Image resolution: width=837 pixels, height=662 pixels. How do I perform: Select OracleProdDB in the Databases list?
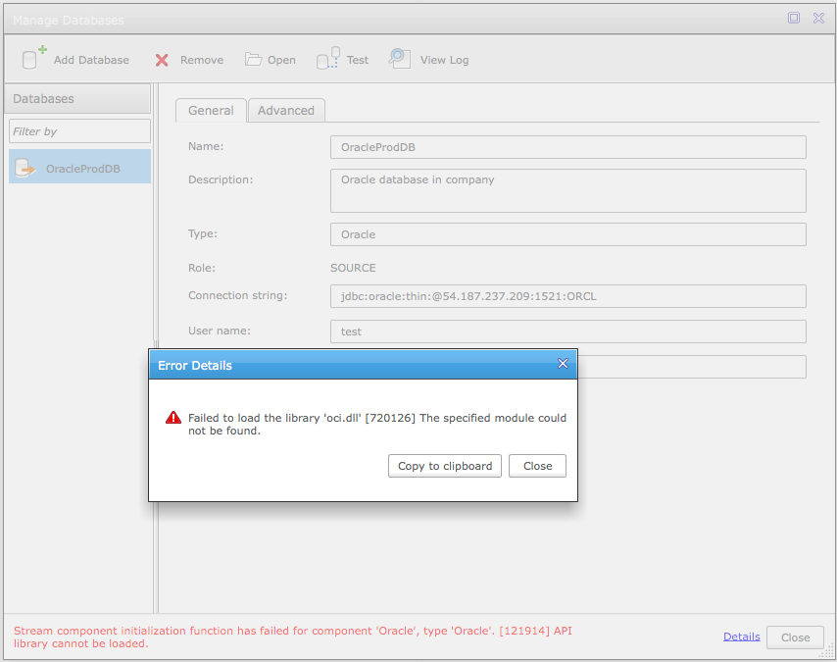click(80, 167)
